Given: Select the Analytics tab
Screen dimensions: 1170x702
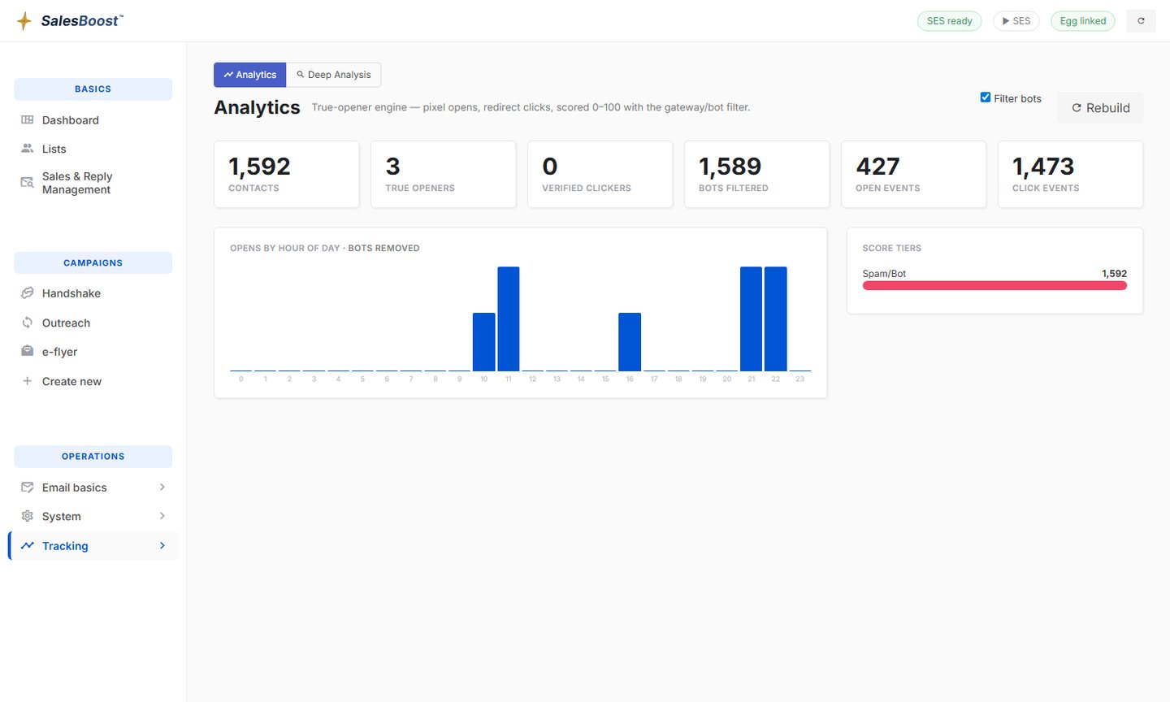Looking at the screenshot, I should point(250,75).
